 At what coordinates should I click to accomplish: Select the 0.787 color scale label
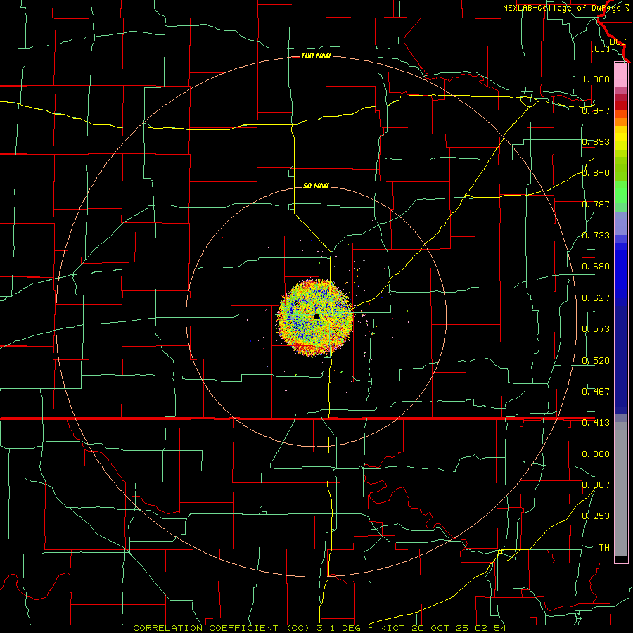click(596, 204)
